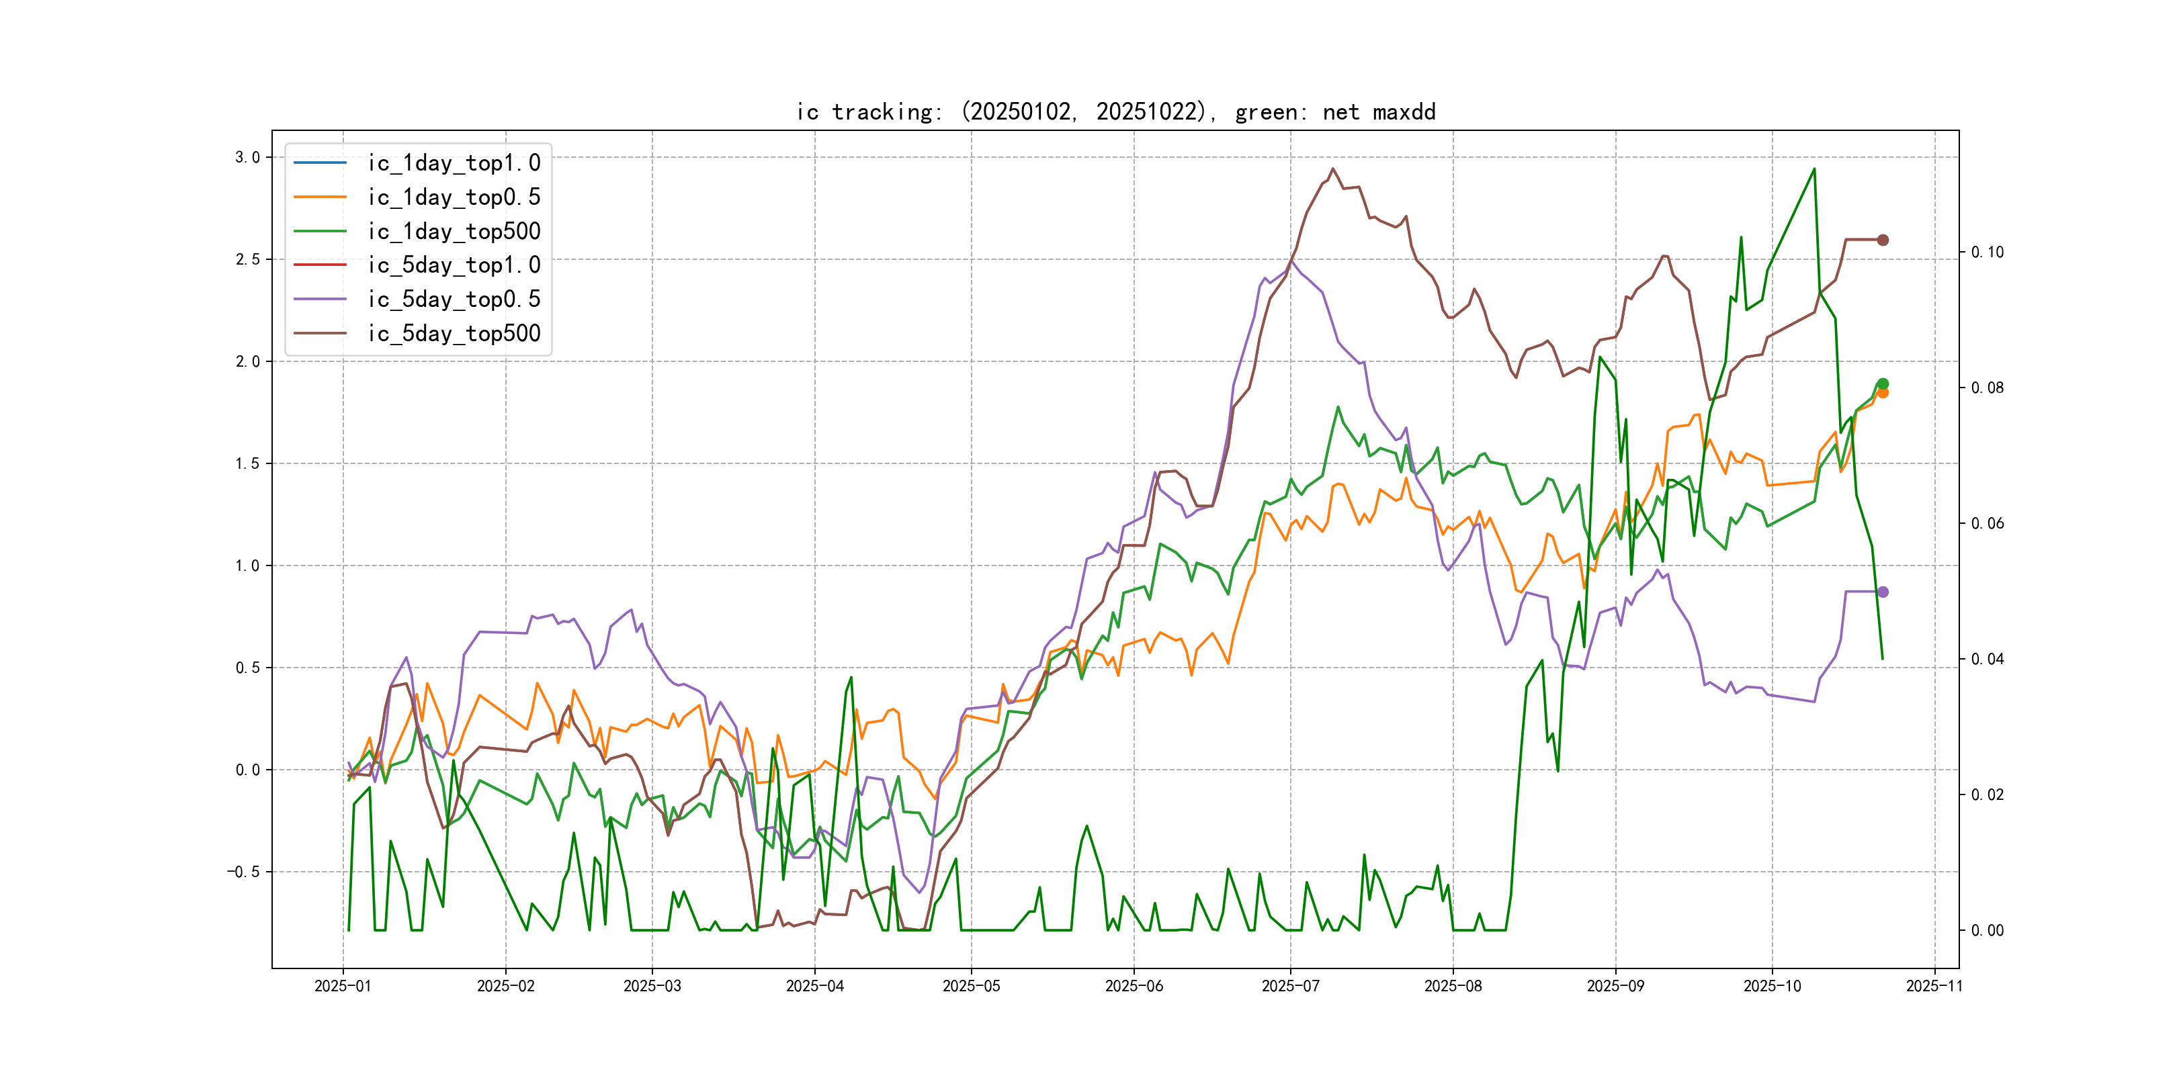Click the orange line sample in legend
This screenshot has width=2177, height=1088.
[x=319, y=197]
